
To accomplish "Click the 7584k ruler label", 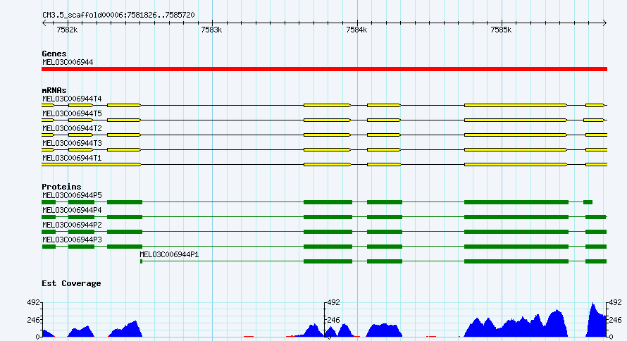I will [356, 30].
